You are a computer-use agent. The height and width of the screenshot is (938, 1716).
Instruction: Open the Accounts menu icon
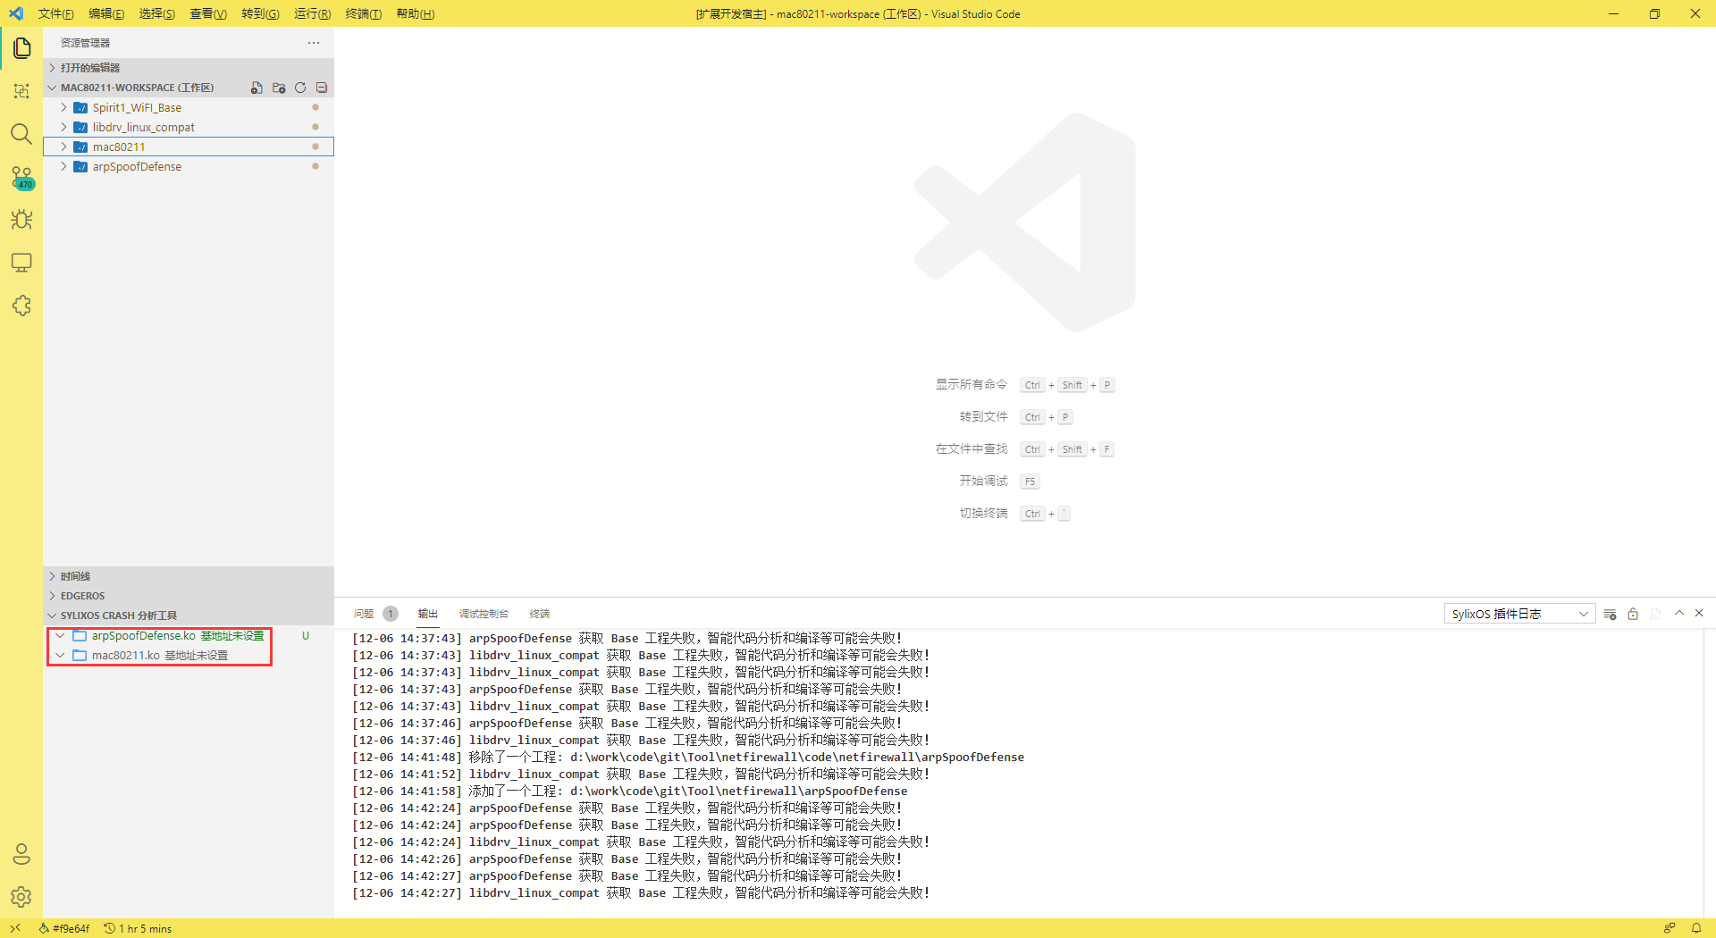point(21,854)
